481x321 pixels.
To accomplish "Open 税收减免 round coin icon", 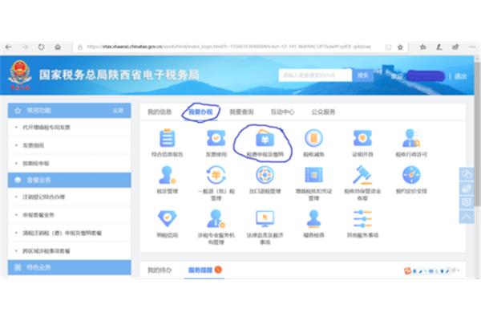I will (313, 138).
